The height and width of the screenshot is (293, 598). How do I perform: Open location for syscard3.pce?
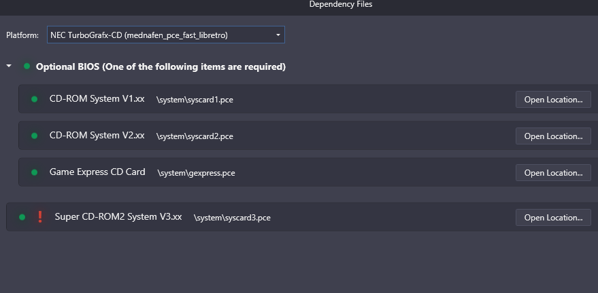[x=553, y=217]
